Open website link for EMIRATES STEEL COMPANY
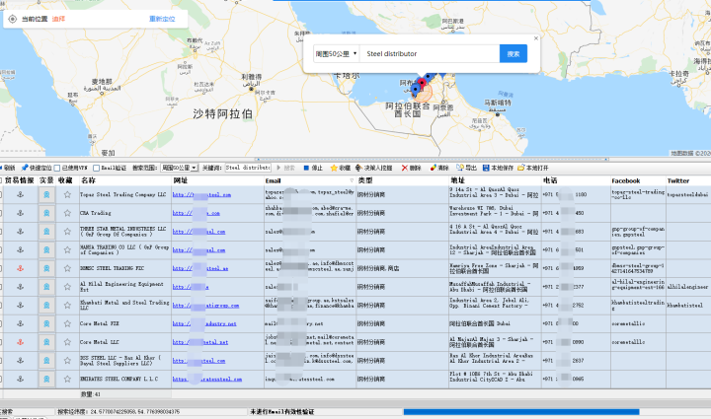The image size is (711, 419). 207,380
